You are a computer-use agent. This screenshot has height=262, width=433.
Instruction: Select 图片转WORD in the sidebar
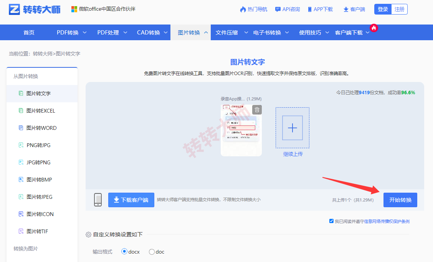point(42,128)
